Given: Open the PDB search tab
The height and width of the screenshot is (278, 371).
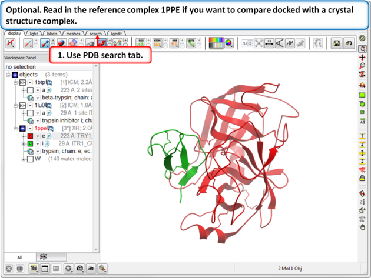Looking at the screenshot, I should click(x=95, y=34).
